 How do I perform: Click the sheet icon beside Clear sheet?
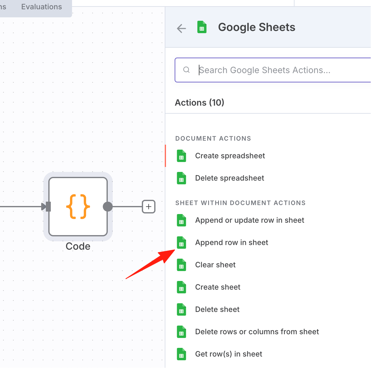[x=181, y=265]
